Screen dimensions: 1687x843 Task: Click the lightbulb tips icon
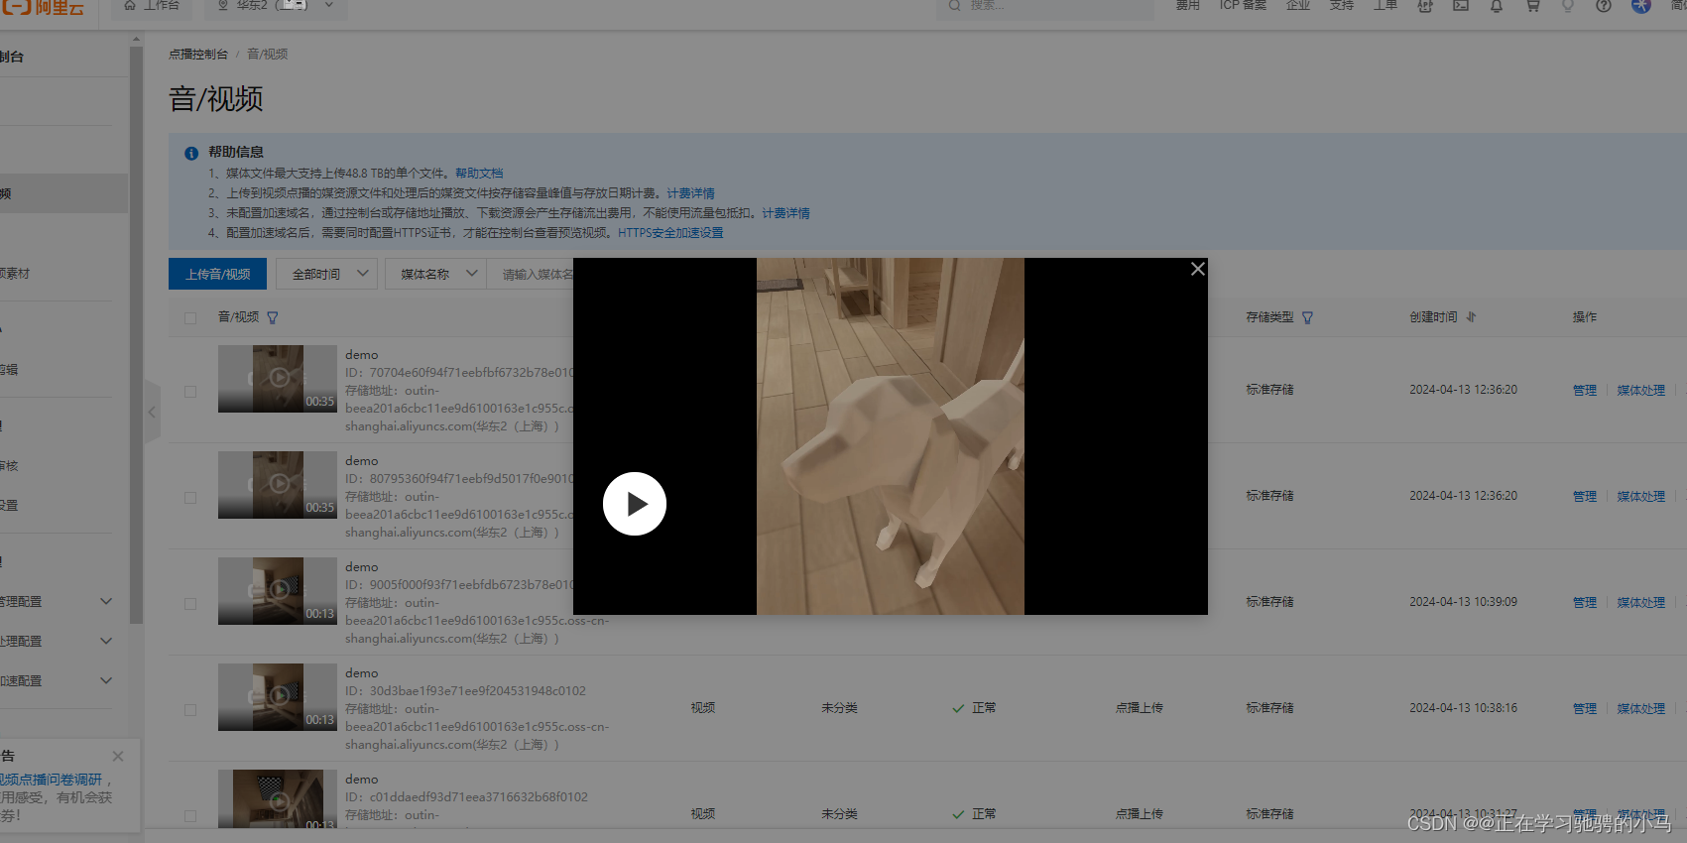1568,6
